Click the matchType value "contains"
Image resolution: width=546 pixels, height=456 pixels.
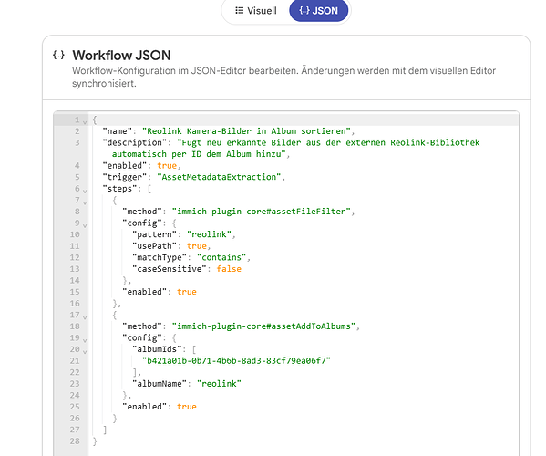pos(221,257)
